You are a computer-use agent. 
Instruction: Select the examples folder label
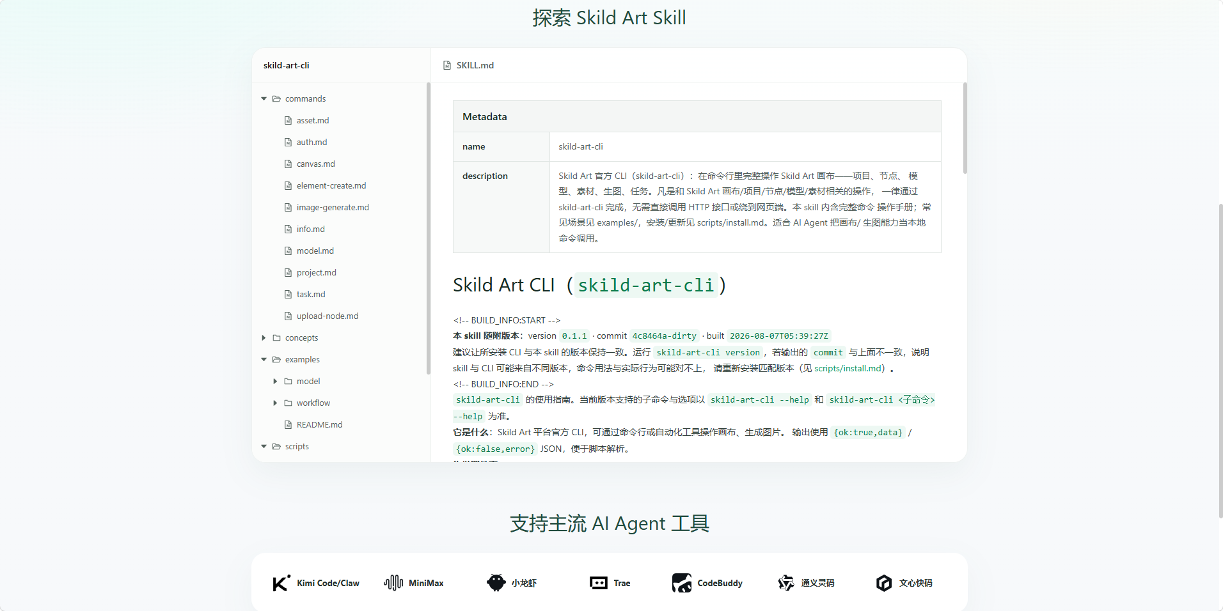pos(303,360)
